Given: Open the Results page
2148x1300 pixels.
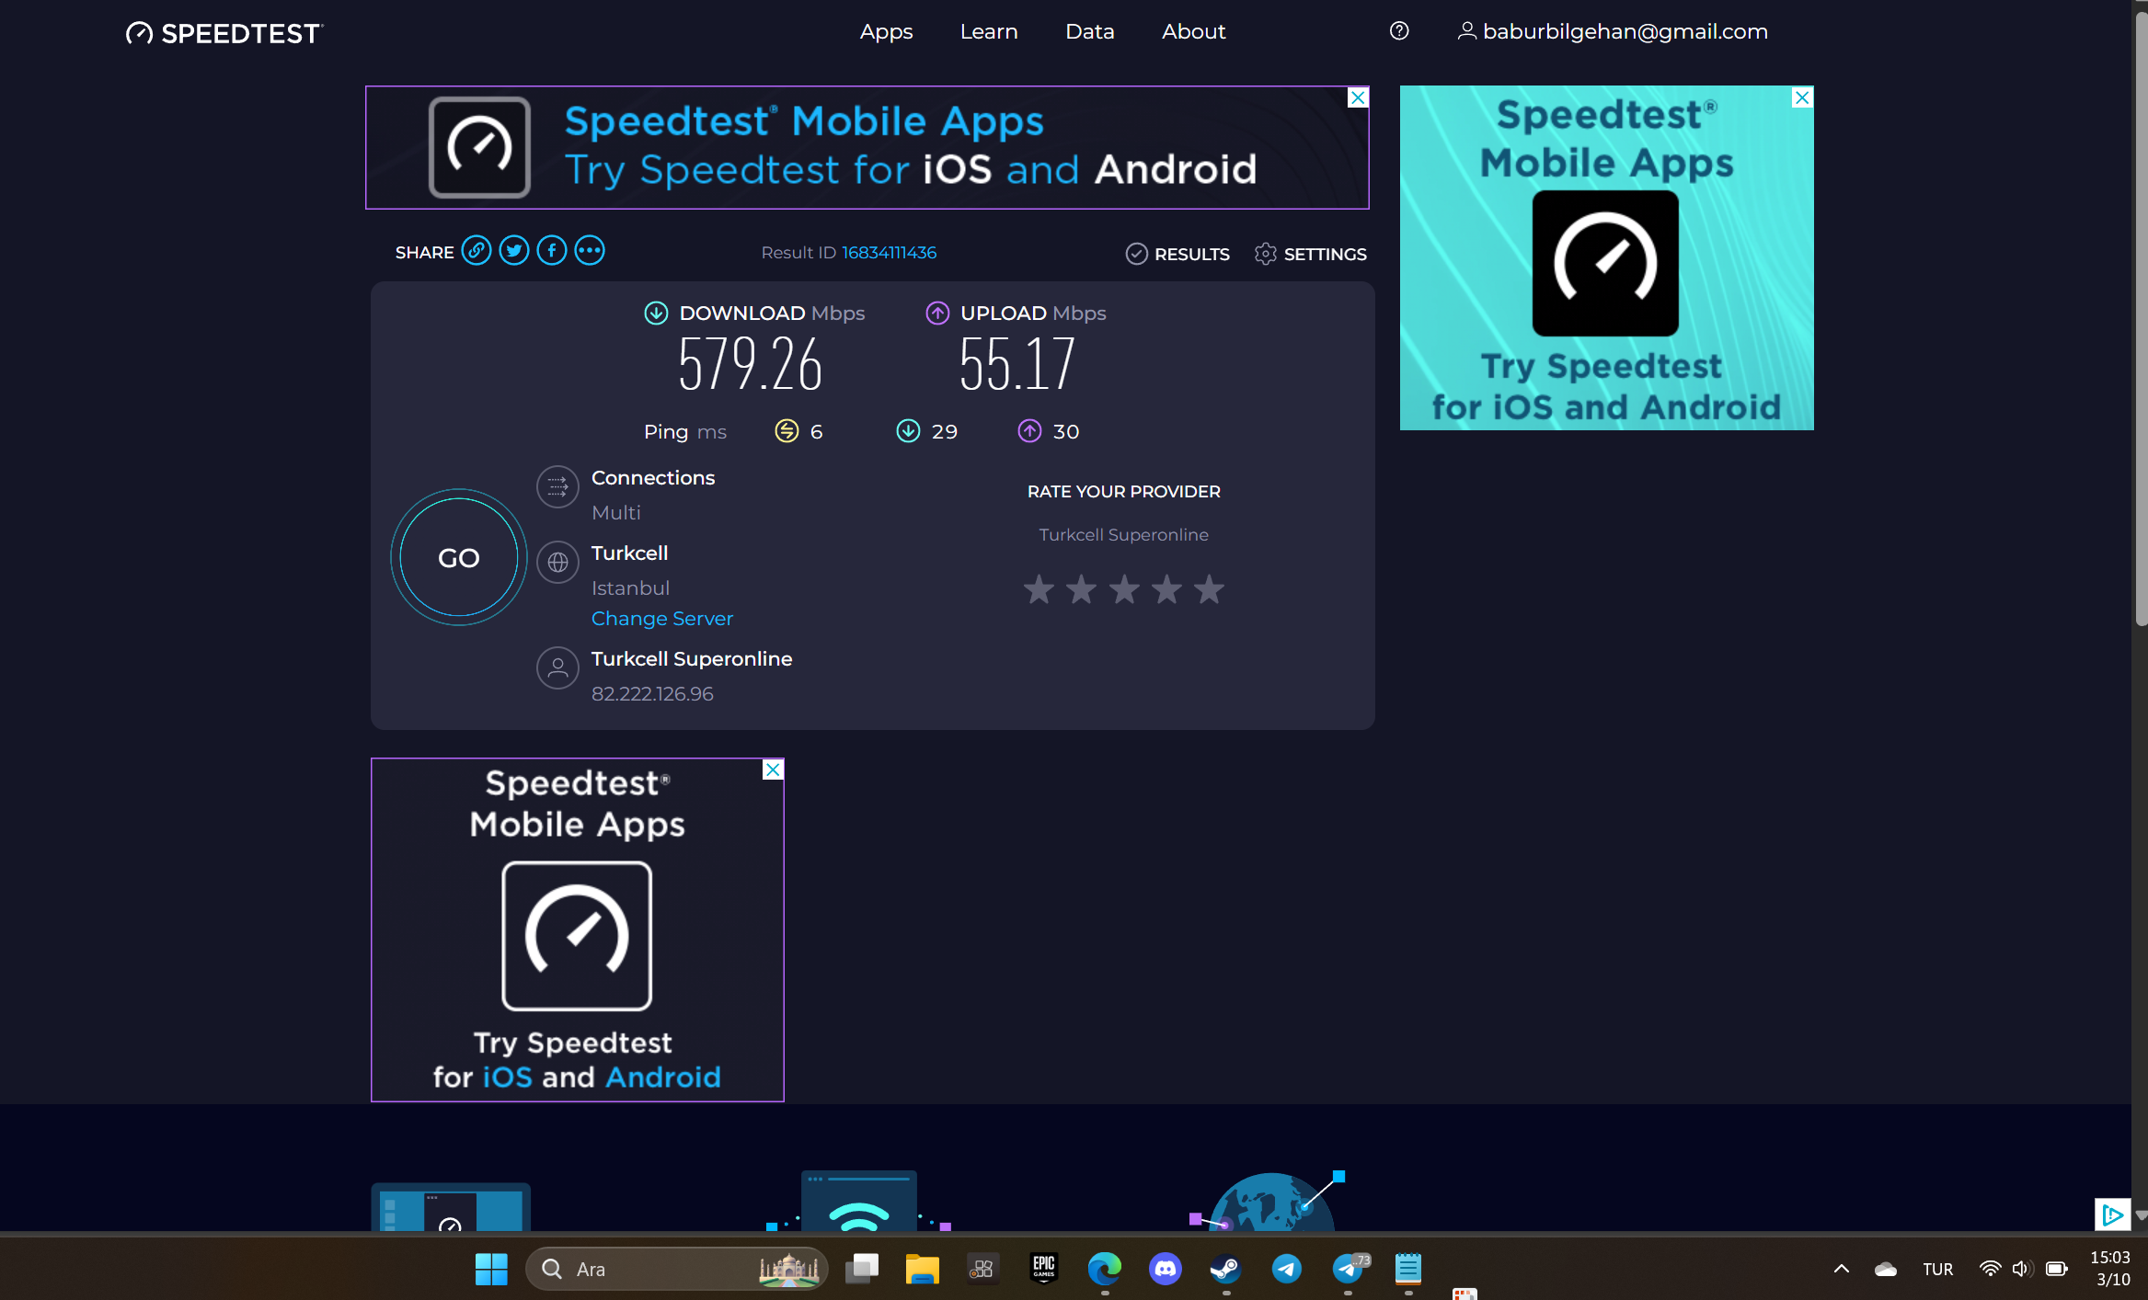Looking at the screenshot, I should [x=1177, y=254].
